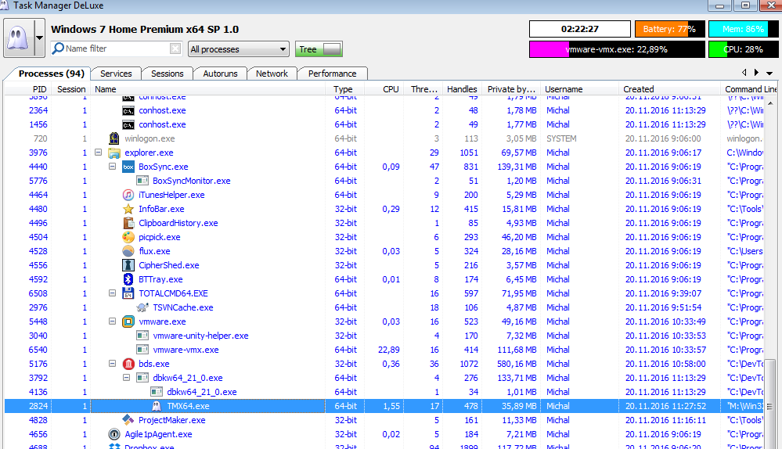
Task: Click the ghost application logo button
Action: click(x=19, y=38)
